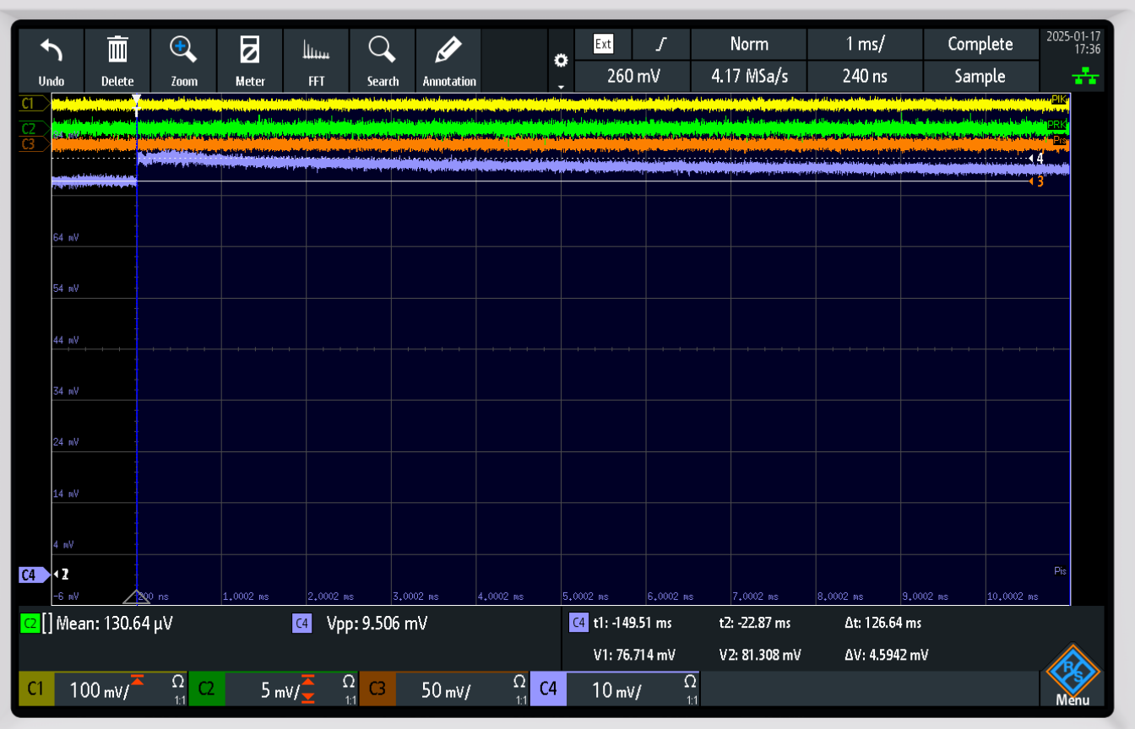Viewport: 1135px width, 729px height.
Task: Check the green LAN network status icon
Action: pyautogui.click(x=1085, y=77)
